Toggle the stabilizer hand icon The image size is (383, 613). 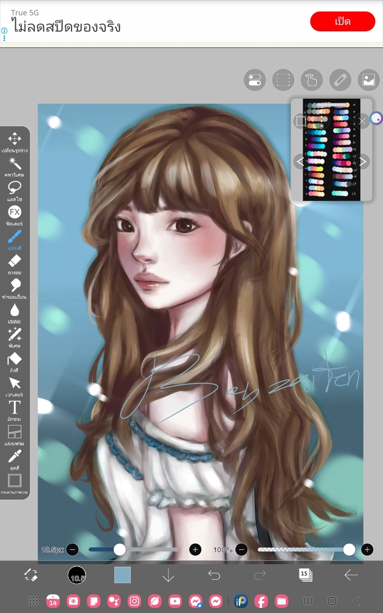point(312,80)
